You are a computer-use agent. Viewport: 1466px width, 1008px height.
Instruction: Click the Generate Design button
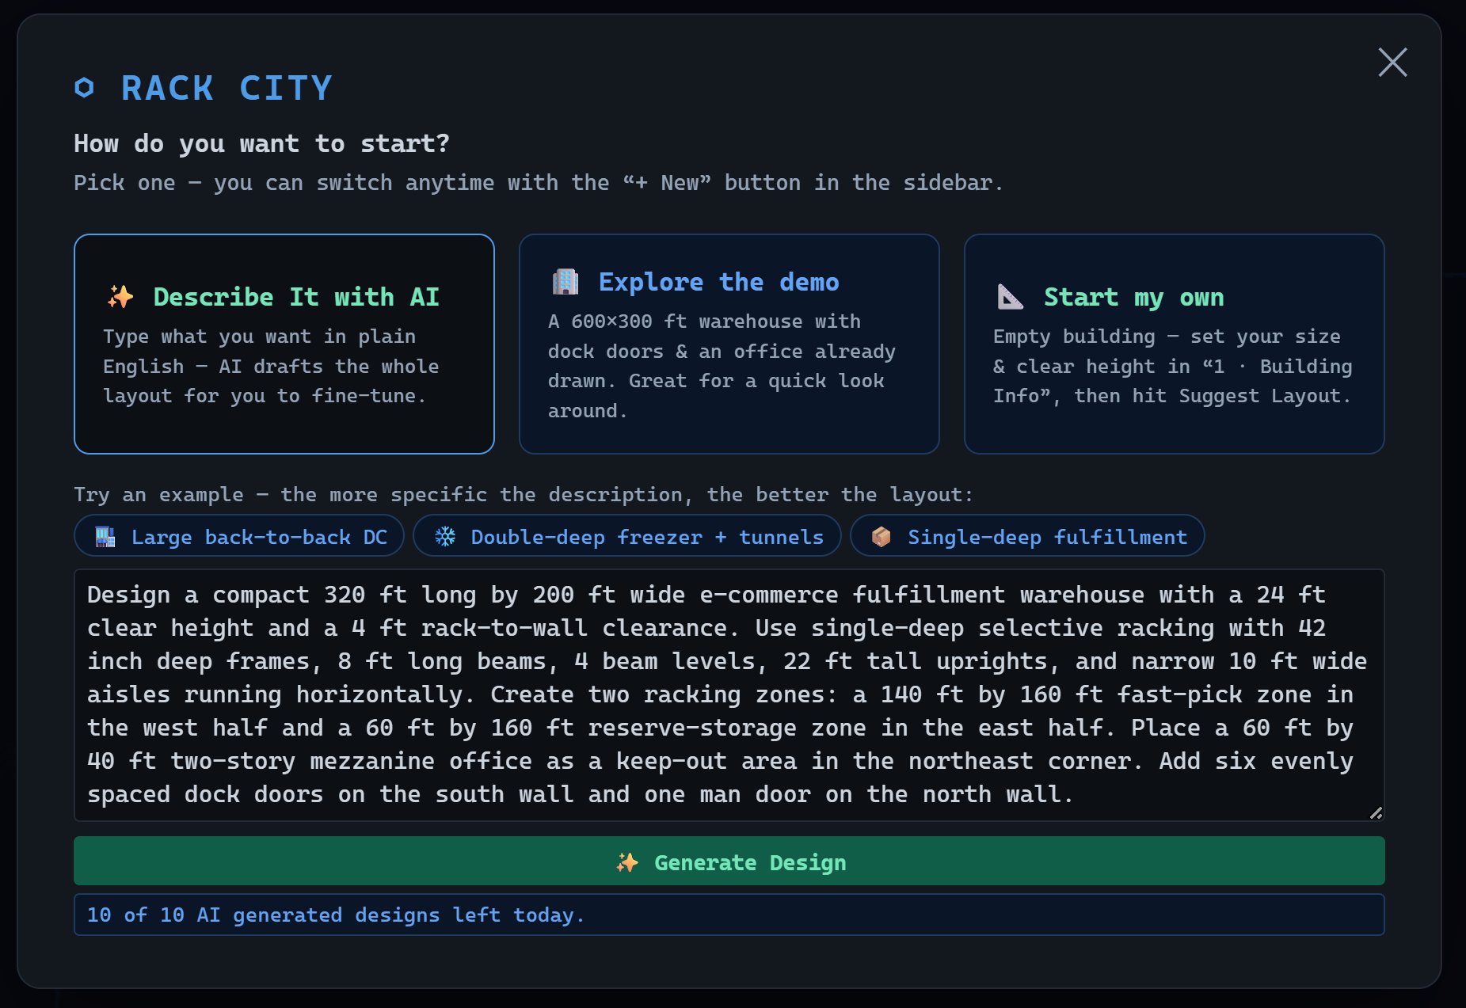point(729,861)
